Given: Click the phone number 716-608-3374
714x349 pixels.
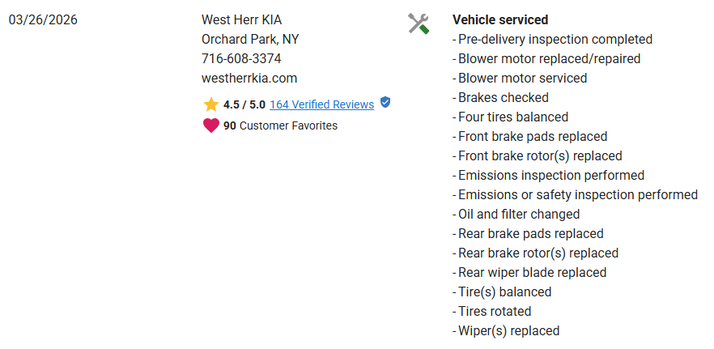Looking at the screenshot, I should point(241,59).
